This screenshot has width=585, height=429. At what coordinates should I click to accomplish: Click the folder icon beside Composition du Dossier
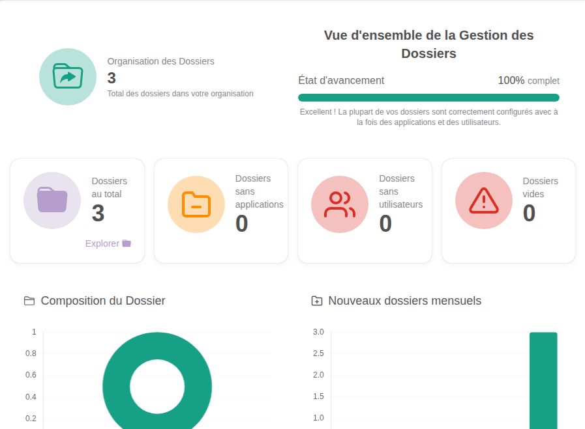[x=29, y=300]
